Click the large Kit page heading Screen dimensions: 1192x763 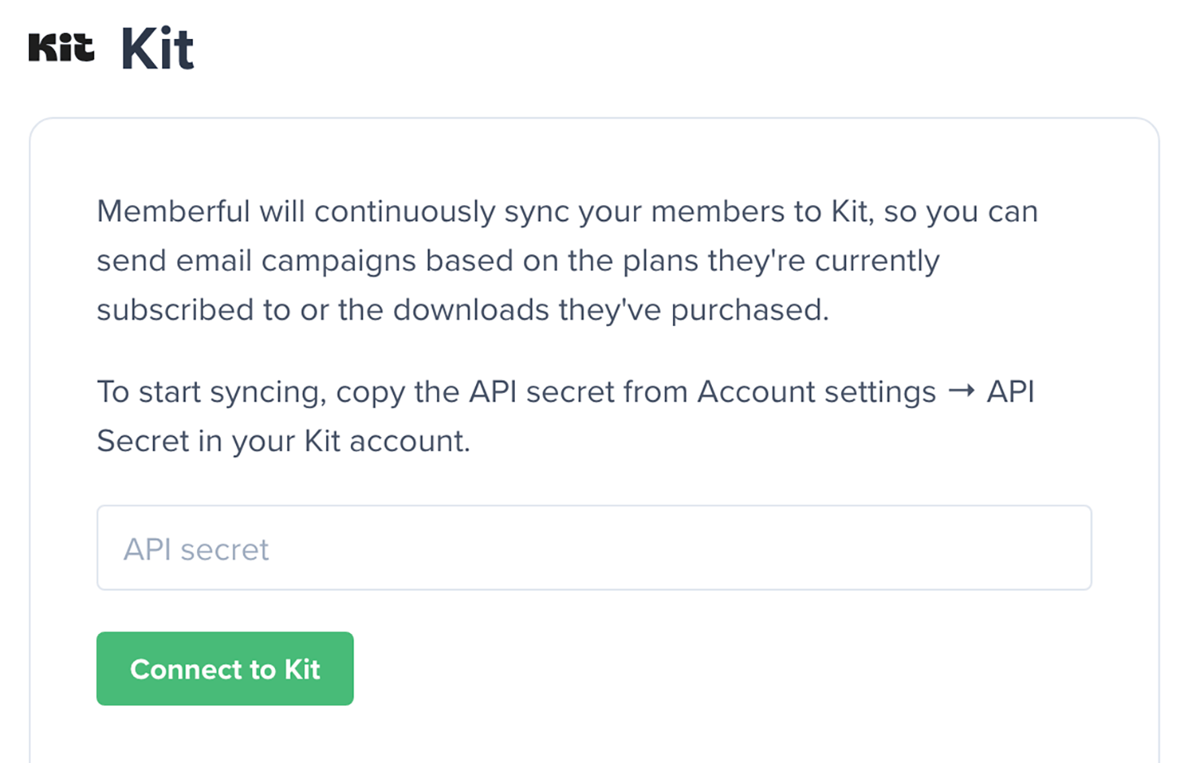[157, 49]
